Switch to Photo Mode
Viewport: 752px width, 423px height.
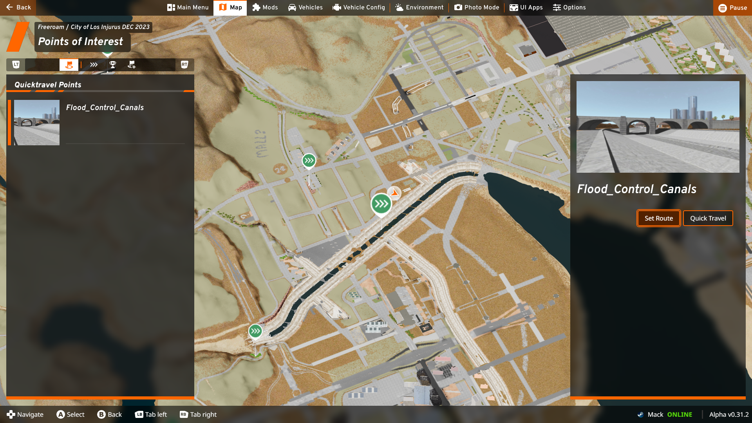tap(477, 7)
